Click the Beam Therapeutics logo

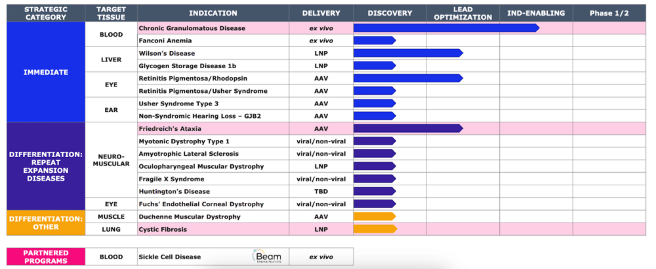click(x=267, y=256)
